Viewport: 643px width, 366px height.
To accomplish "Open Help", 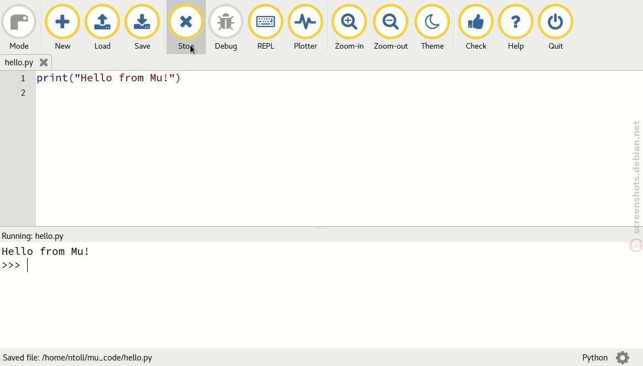I will [516, 27].
